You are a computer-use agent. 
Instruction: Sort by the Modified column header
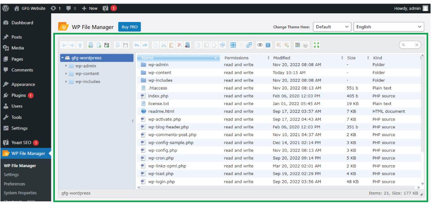point(281,58)
